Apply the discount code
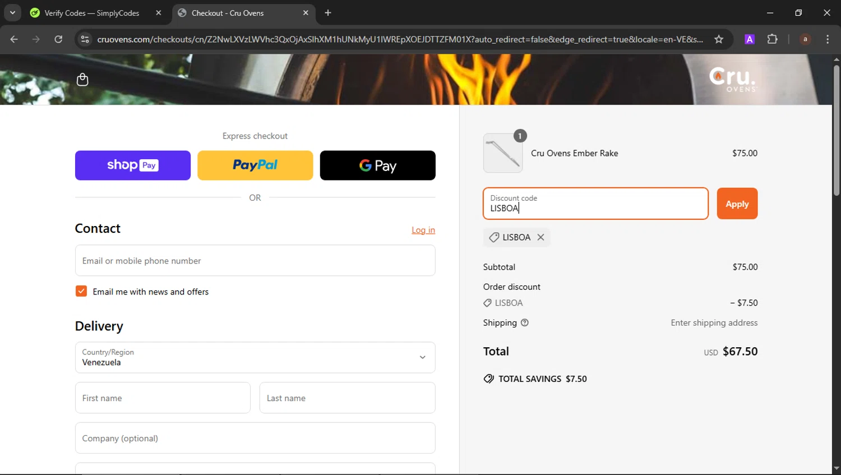 [x=737, y=204]
